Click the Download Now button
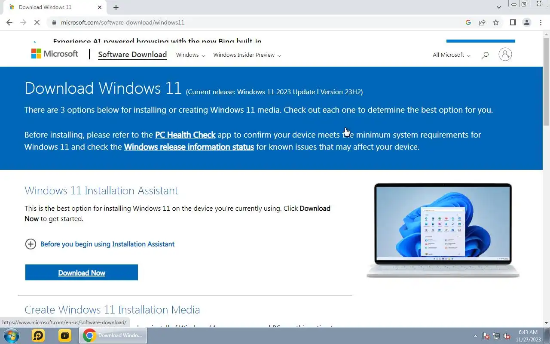The width and height of the screenshot is (550, 344). [82, 273]
